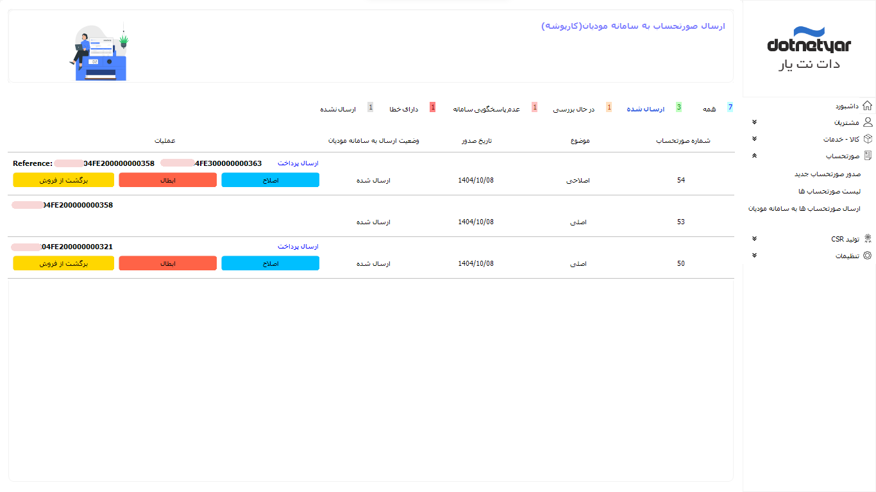Expand the تنظیمات (settings) menu chevron
The height and width of the screenshot is (492, 876).
pyautogui.click(x=754, y=256)
